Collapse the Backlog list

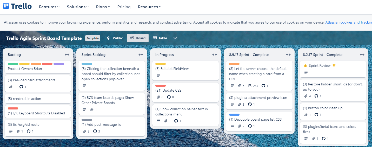tap(67, 55)
